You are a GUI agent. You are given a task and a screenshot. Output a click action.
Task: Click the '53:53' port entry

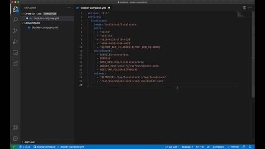105,32
